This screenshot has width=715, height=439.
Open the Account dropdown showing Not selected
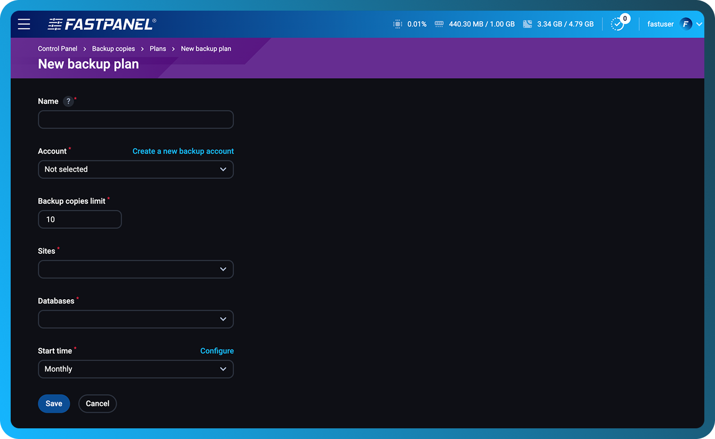136,169
